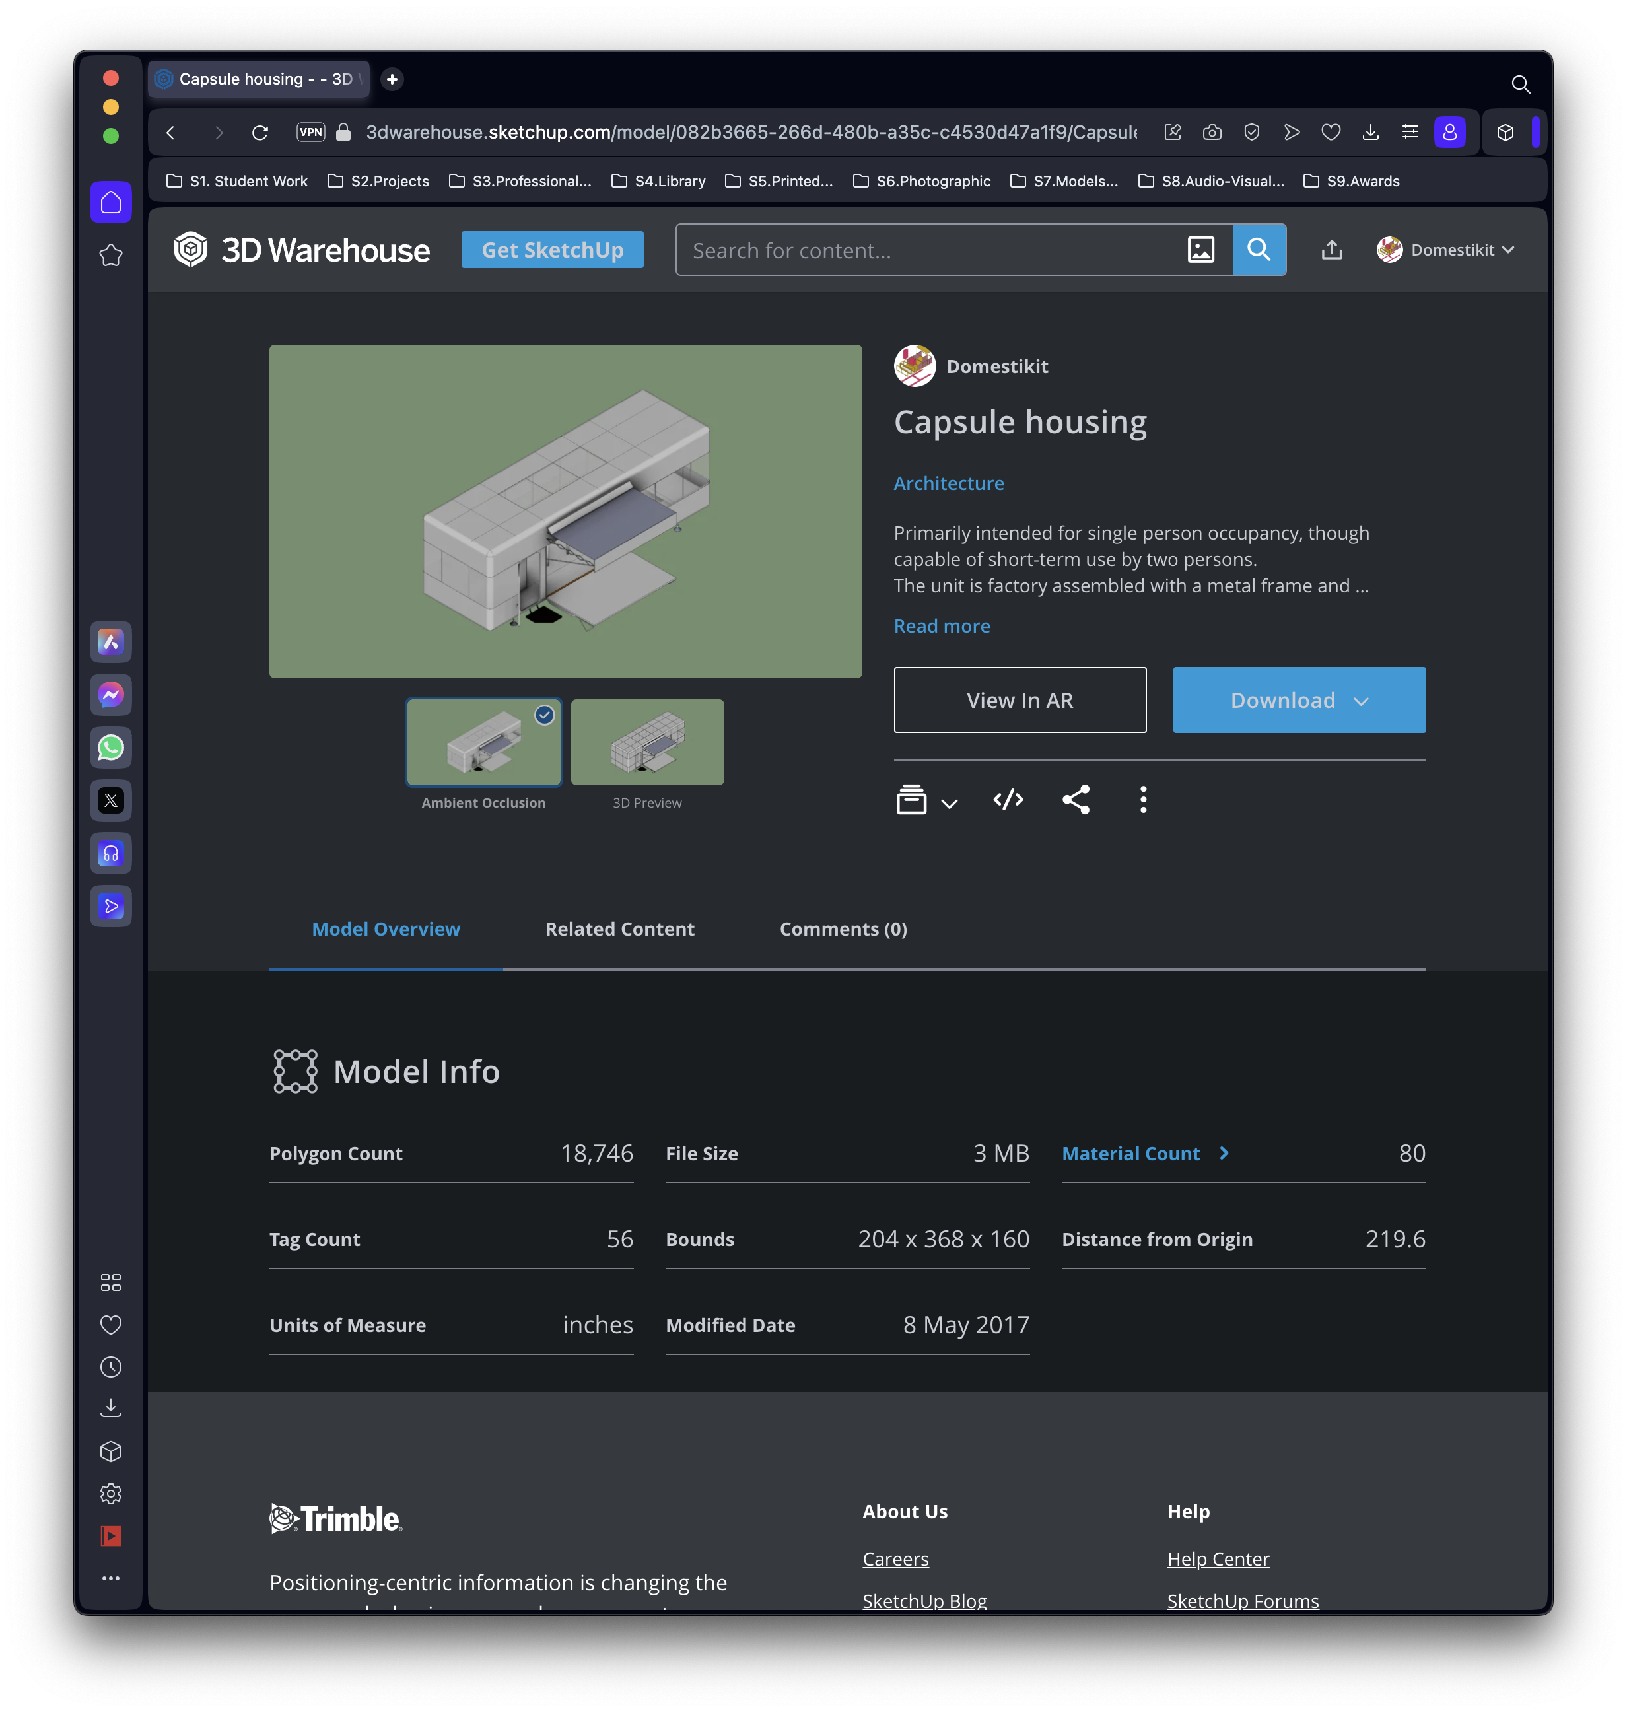
Task: Click the Trimble logo in footer
Action: pos(335,1519)
